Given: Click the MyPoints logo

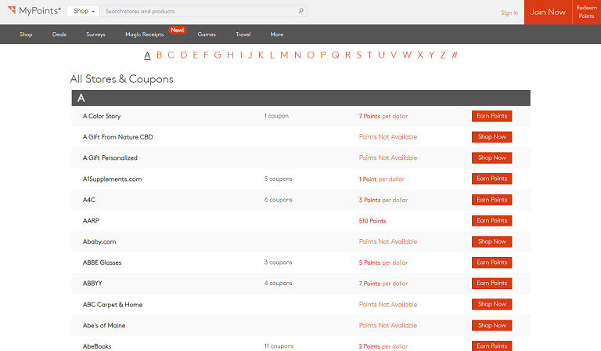Looking at the screenshot, I should coord(34,11).
